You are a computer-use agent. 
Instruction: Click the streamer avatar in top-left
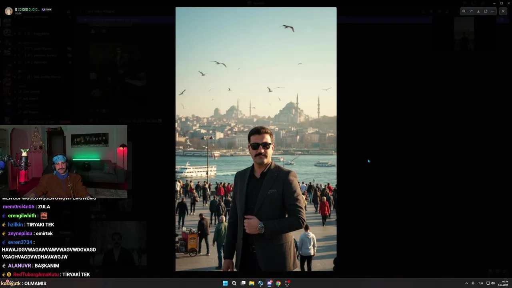pyautogui.click(x=8, y=11)
